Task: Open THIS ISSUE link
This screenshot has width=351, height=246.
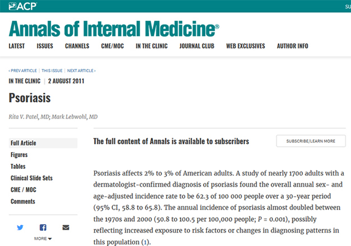Action: pyautogui.click(x=52, y=71)
